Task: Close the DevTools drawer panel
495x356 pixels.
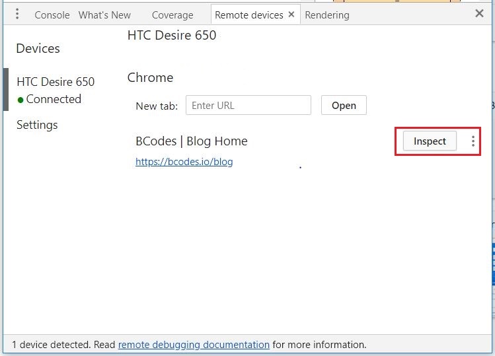Action: point(479,13)
